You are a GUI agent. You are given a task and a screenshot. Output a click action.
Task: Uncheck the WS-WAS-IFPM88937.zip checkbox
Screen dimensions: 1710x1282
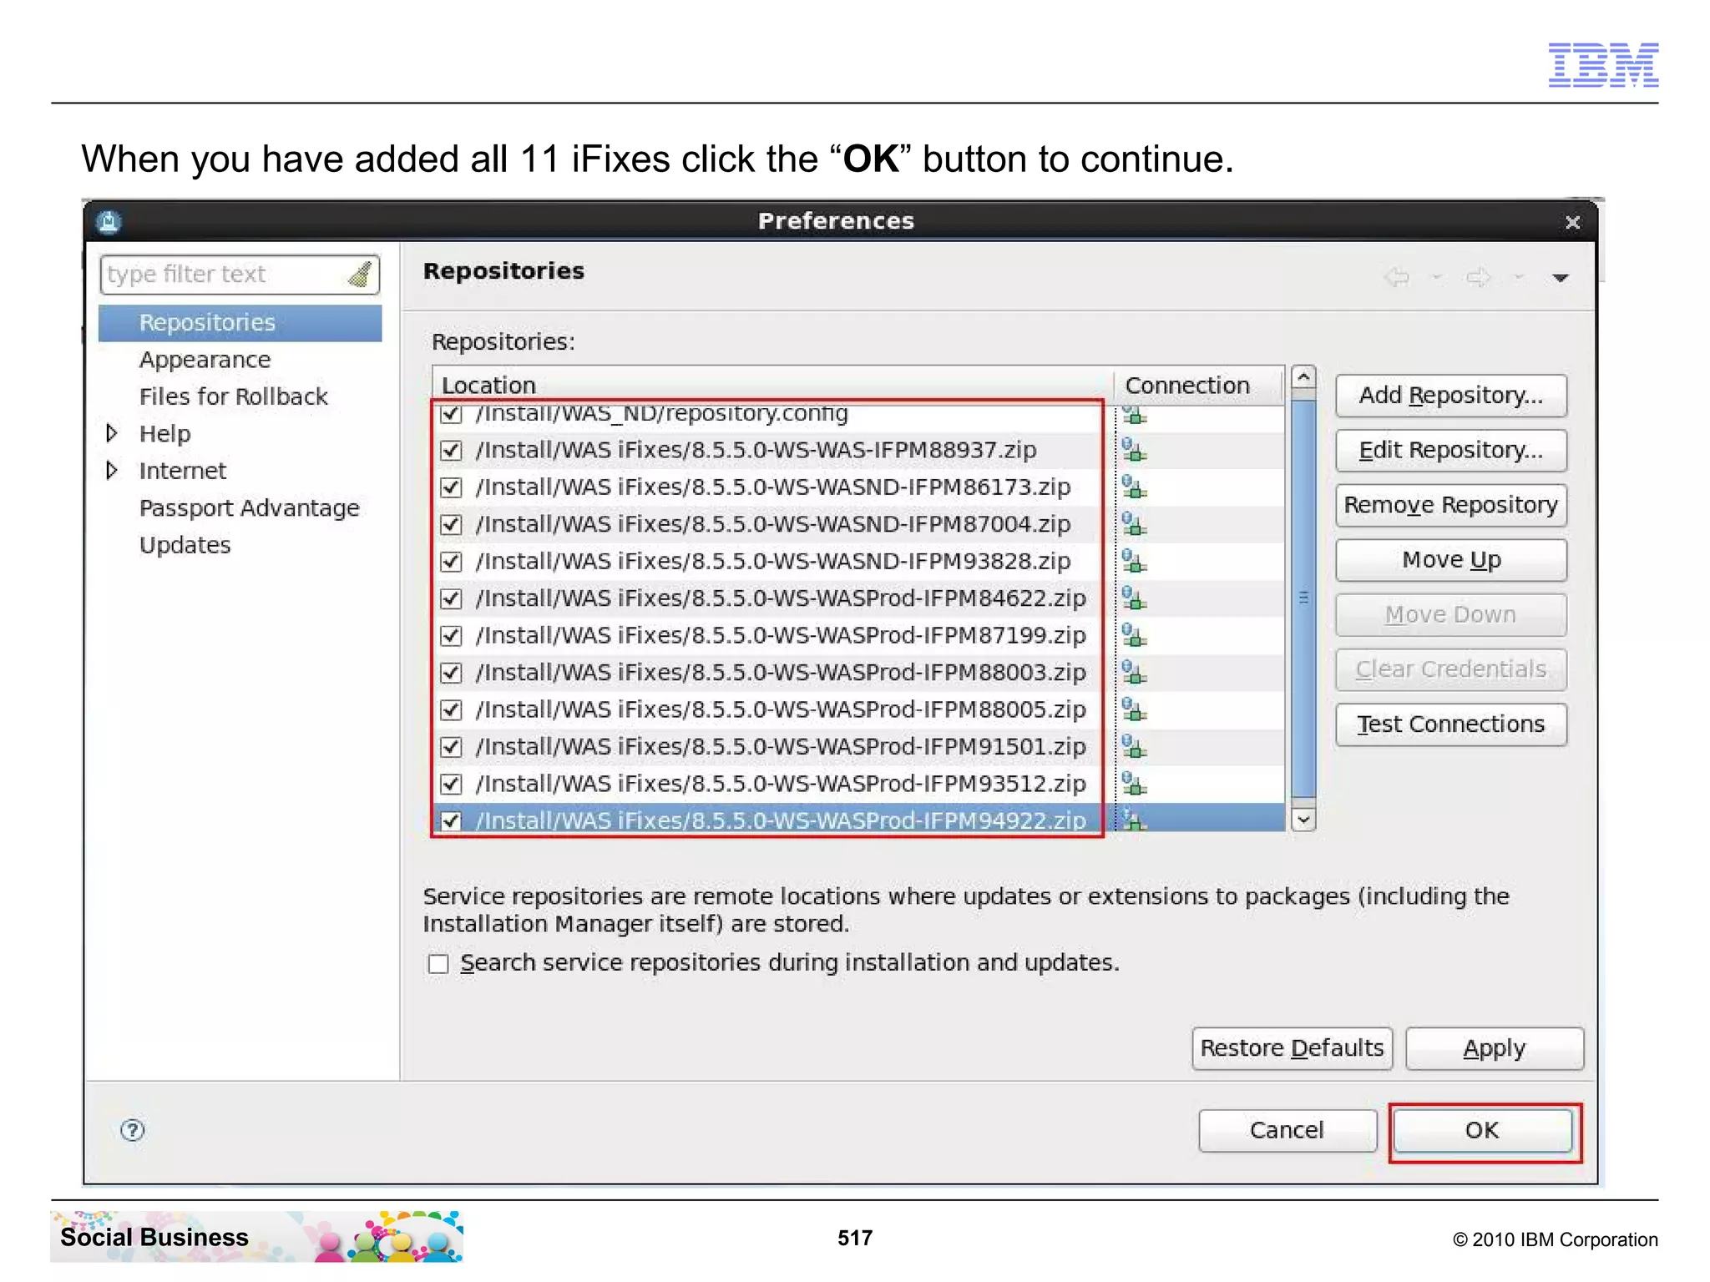451,451
